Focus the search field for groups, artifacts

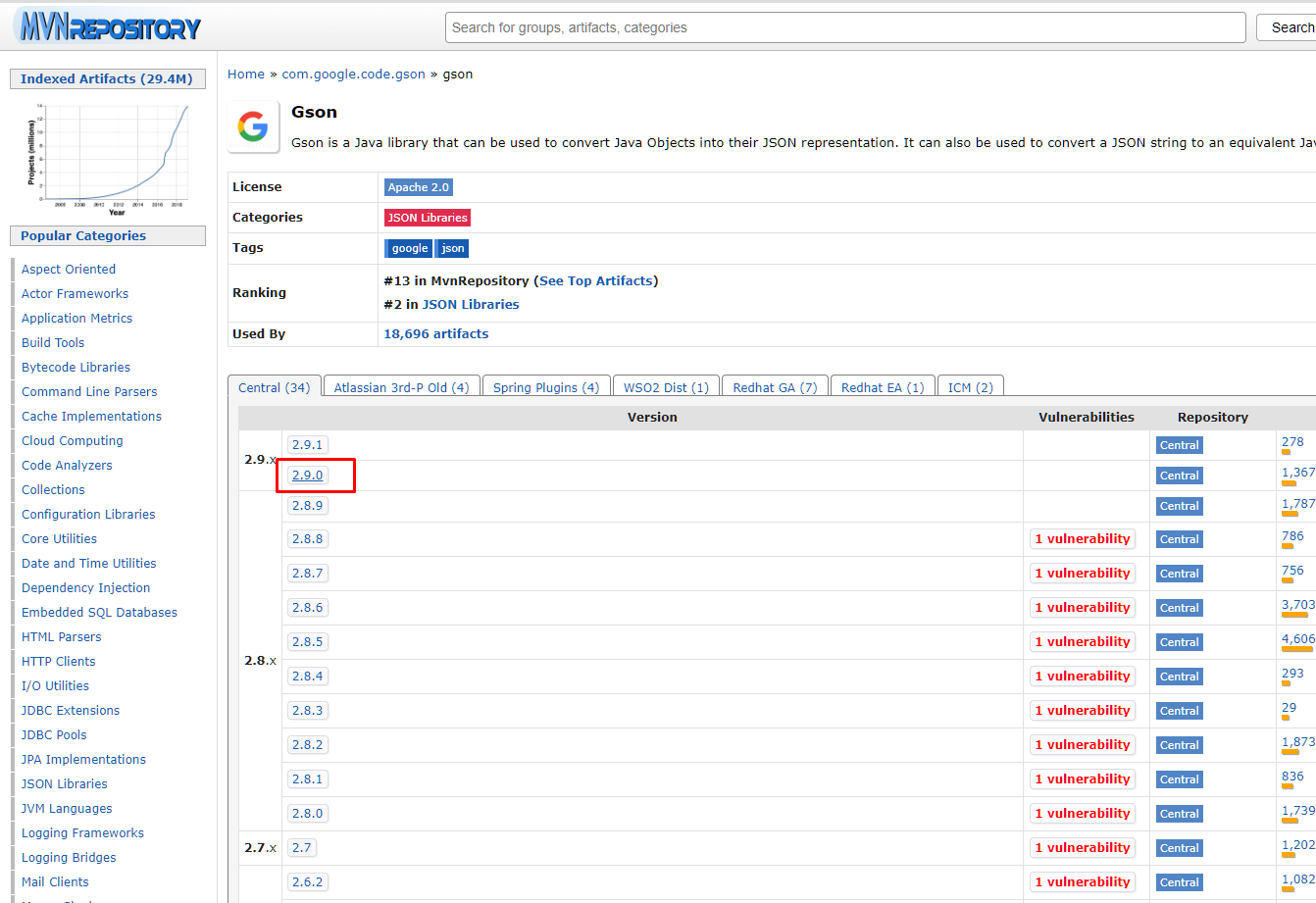[845, 27]
